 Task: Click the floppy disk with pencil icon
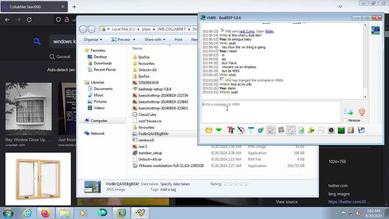[x=351, y=130]
